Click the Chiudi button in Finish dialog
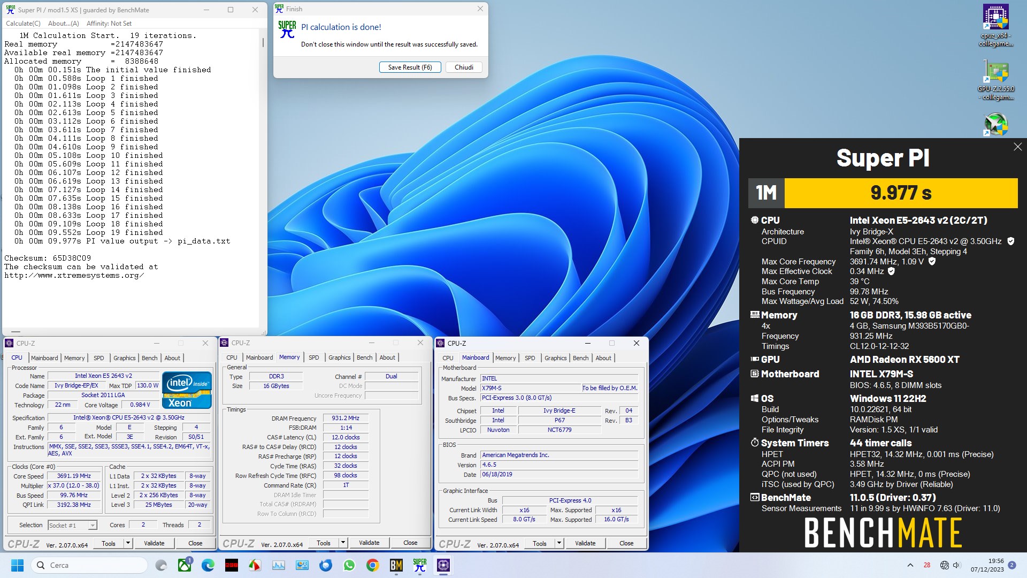Screen dimensions: 1027x578 (464, 67)
